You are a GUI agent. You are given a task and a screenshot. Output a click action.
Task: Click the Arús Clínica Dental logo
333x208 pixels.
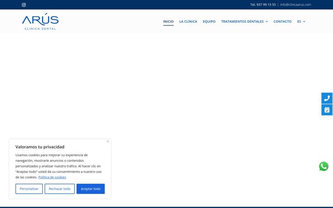point(40,21)
